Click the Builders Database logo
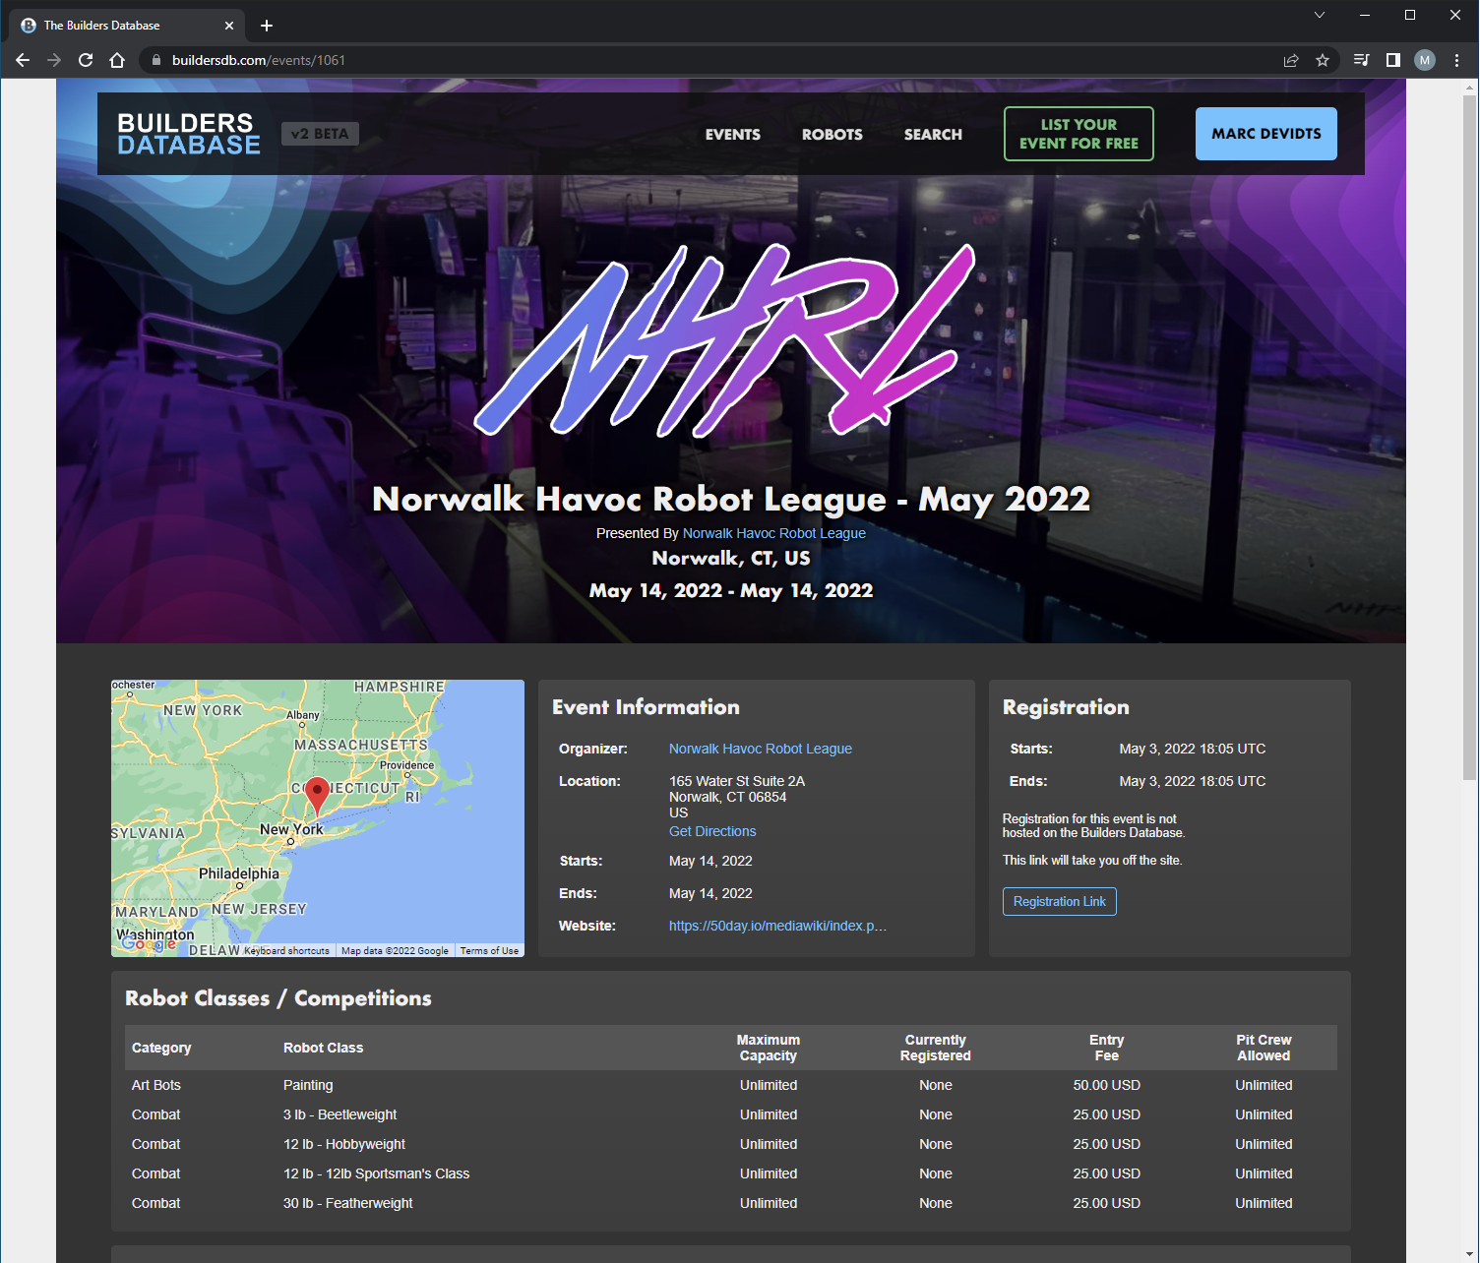This screenshot has height=1263, width=1480. point(188,134)
